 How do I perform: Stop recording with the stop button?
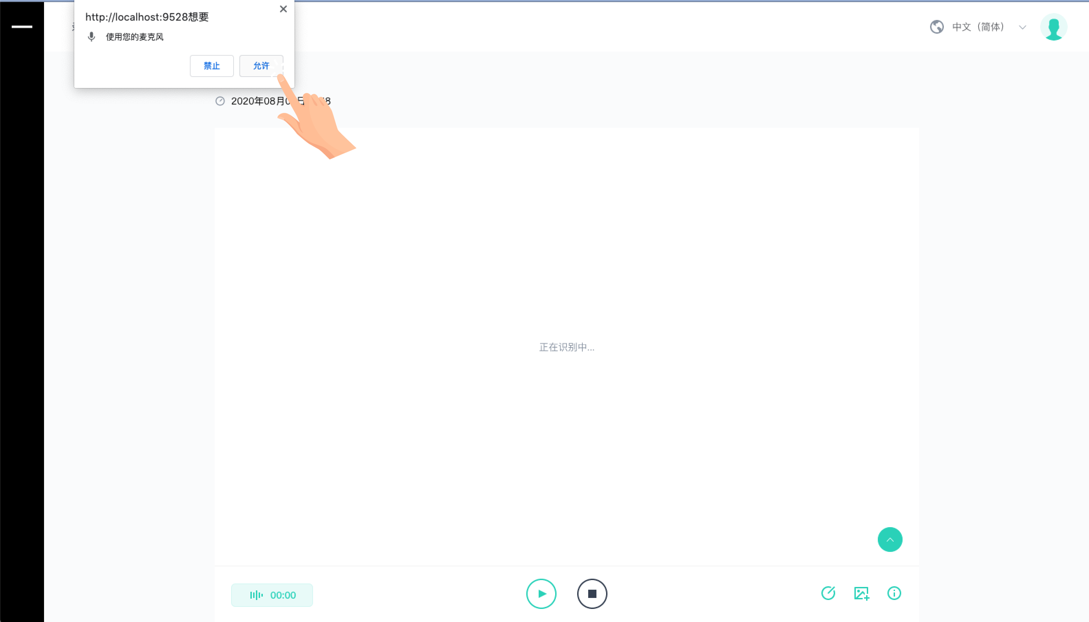click(592, 594)
